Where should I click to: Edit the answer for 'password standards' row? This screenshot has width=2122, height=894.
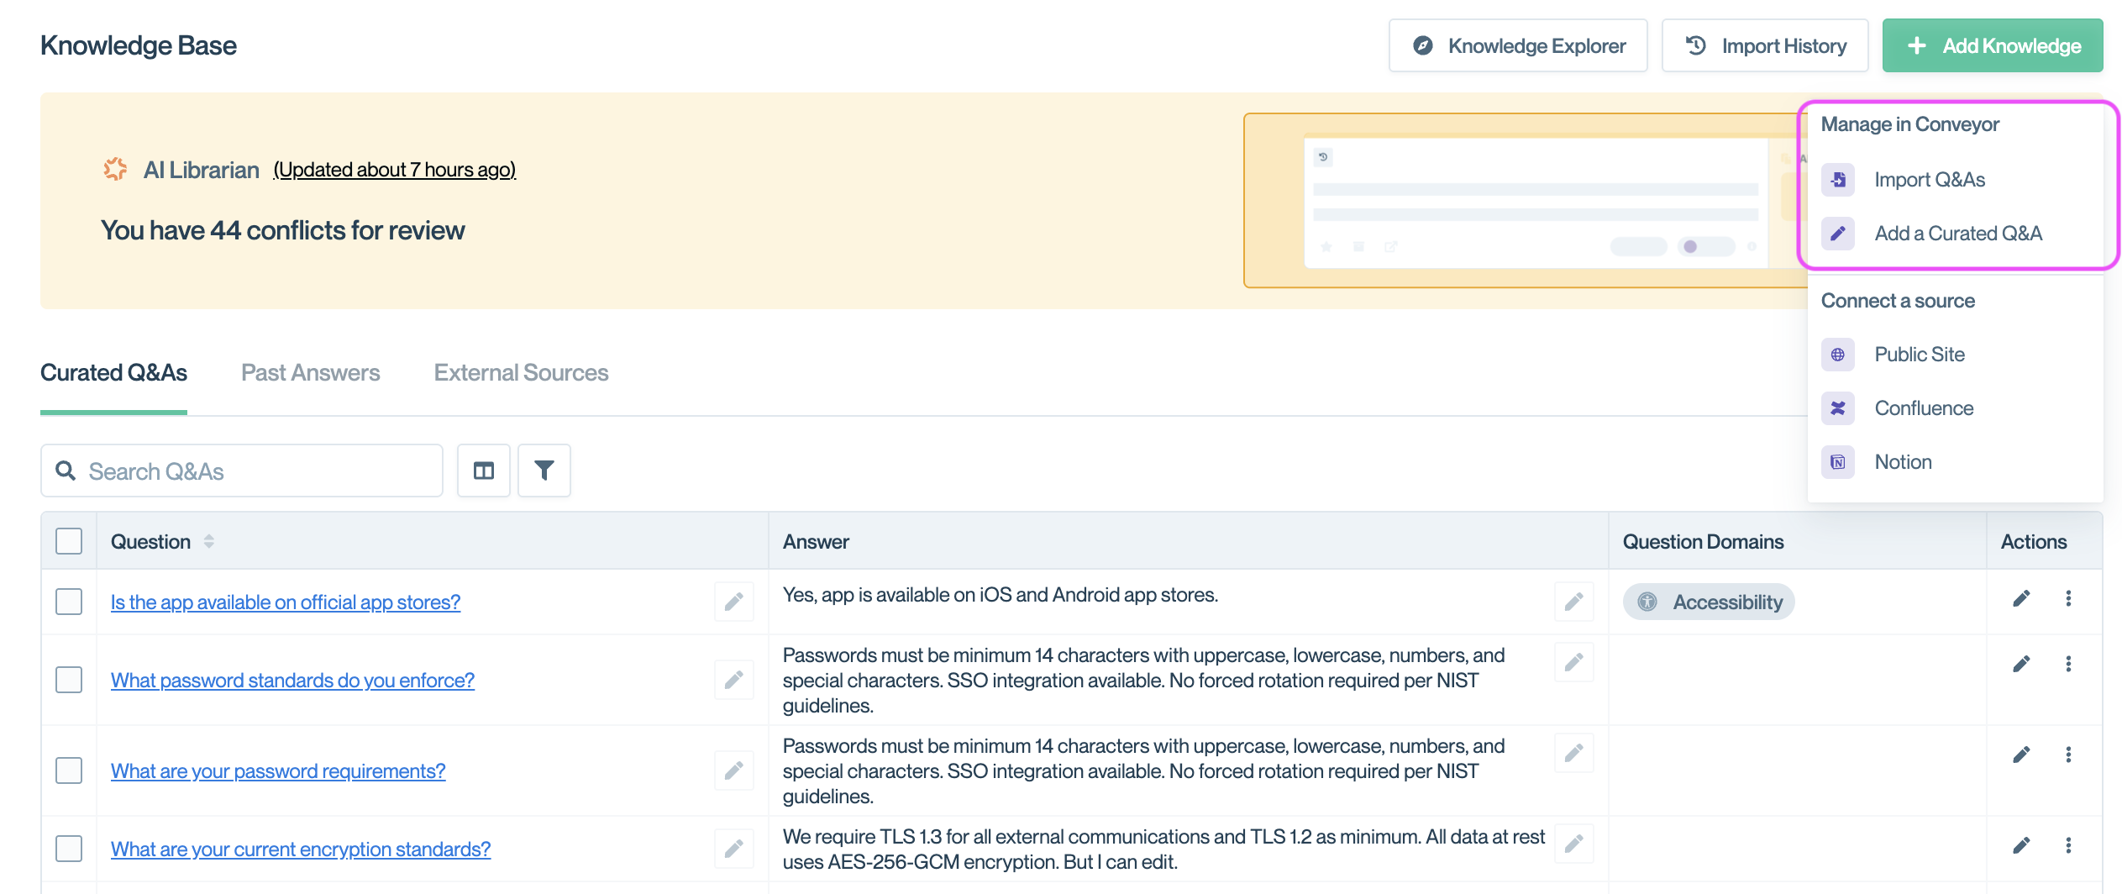click(1574, 662)
